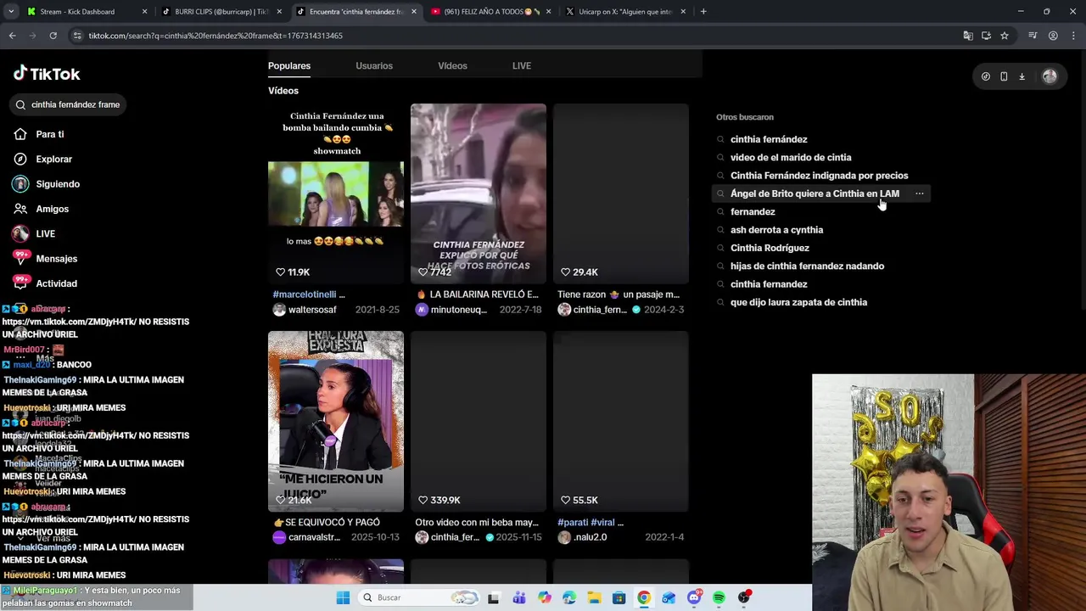Image resolution: width=1086 pixels, height=611 pixels.
Task: Switch to the LIVE search tab
Action: coord(522,65)
